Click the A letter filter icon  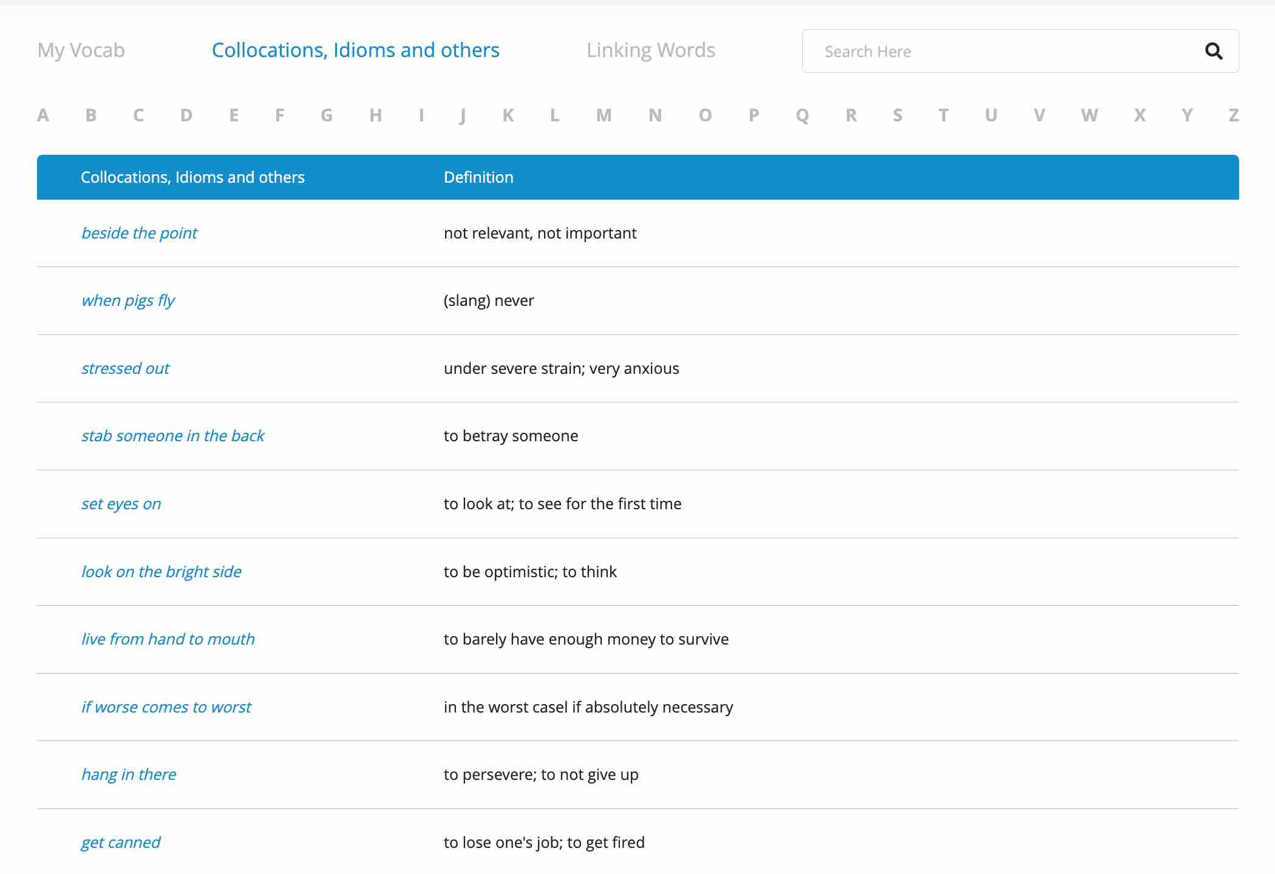click(x=44, y=114)
